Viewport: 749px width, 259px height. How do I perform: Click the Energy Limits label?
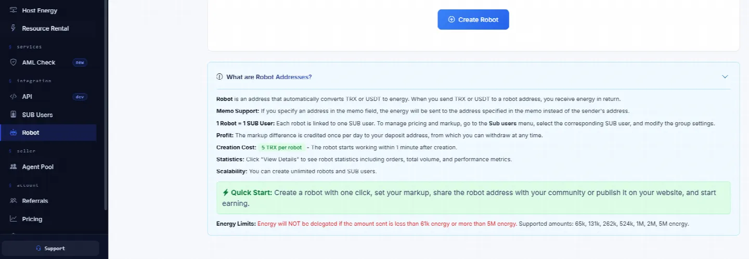point(236,224)
